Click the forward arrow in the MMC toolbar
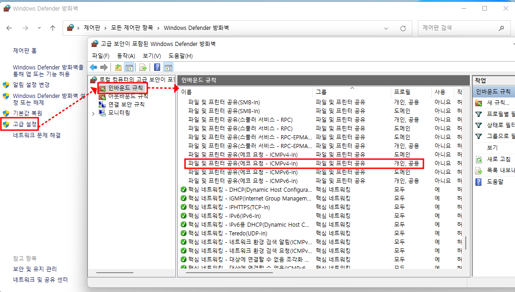The width and height of the screenshot is (515, 292). (x=104, y=68)
